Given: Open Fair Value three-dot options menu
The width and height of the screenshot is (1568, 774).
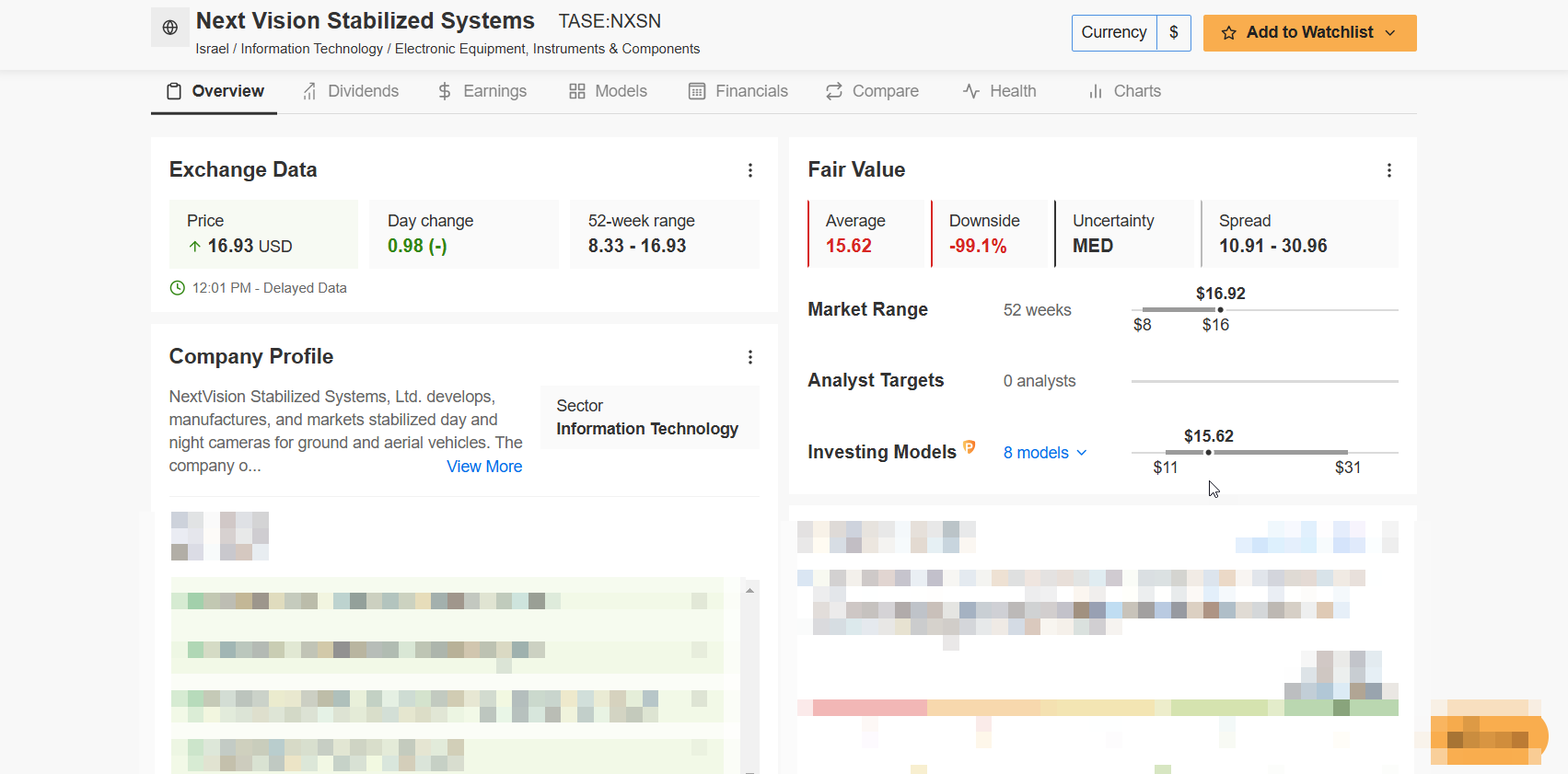Looking at the screenshot, I should pos(1389,170).
